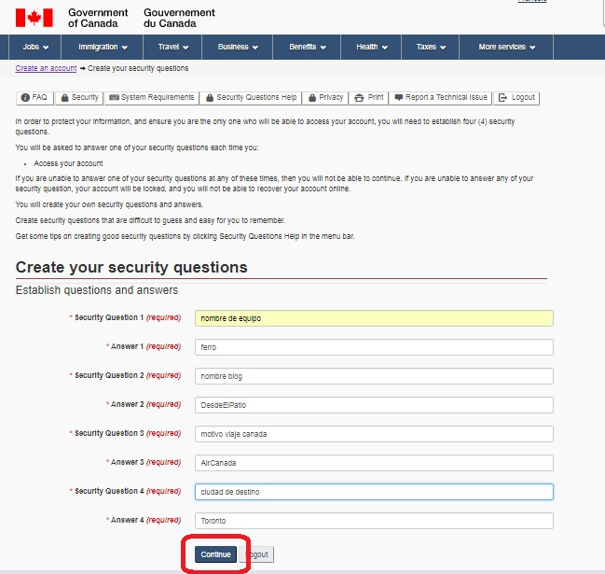
Task: Click the Canada flag logo
Action: (x=34, y=18)
